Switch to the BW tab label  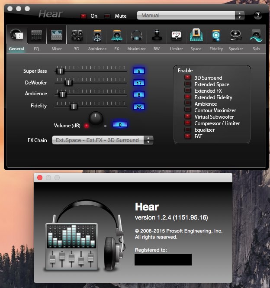(x=157, y=49)
